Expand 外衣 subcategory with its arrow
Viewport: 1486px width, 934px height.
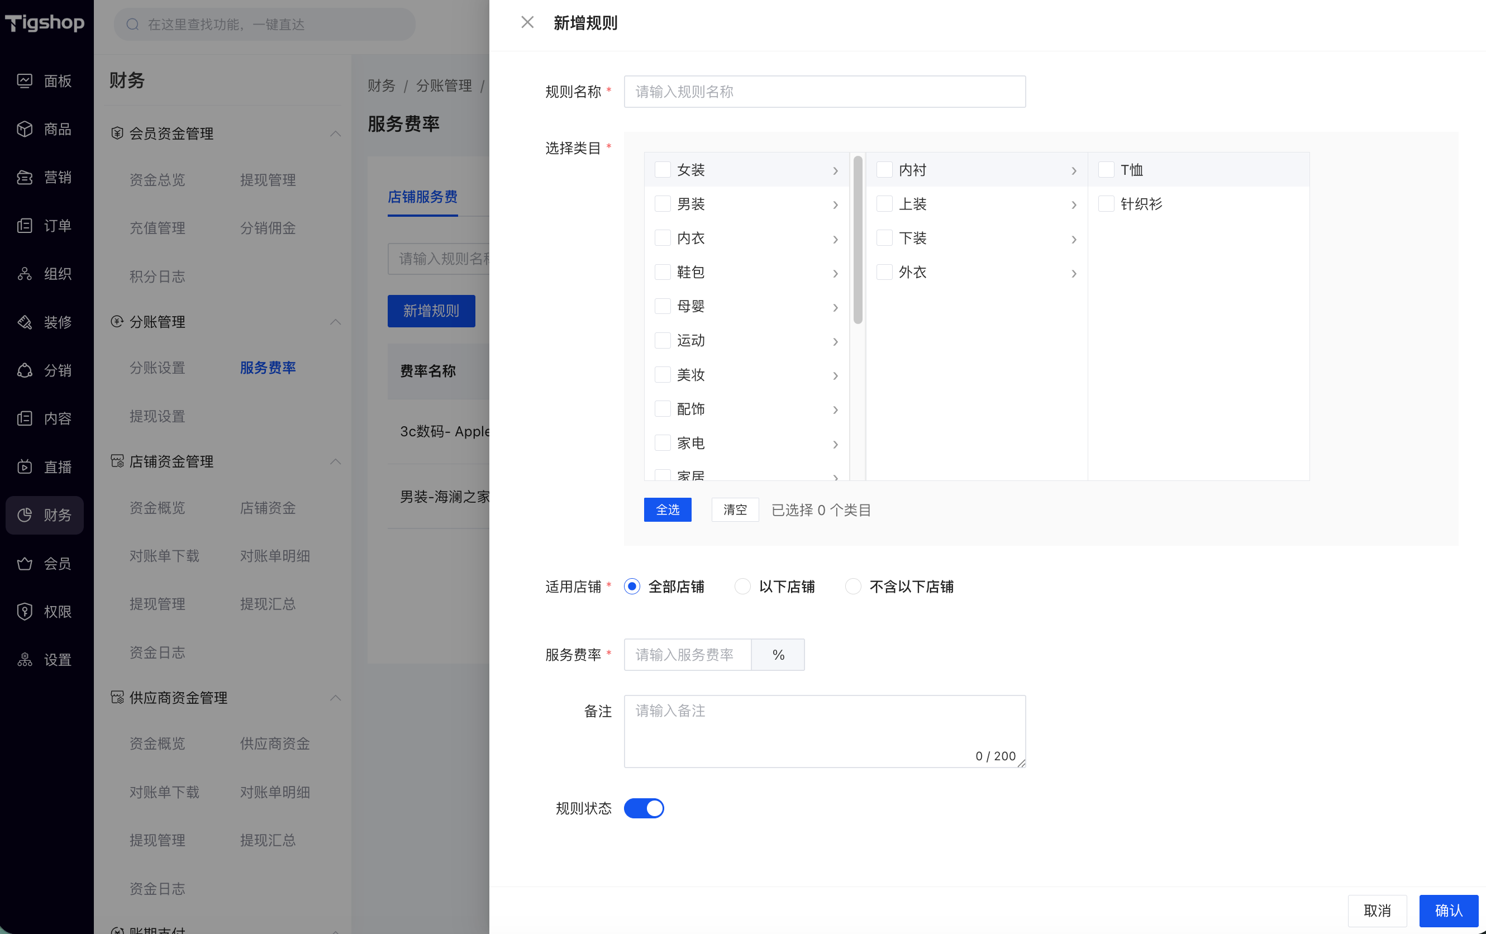coord(1074,273)
